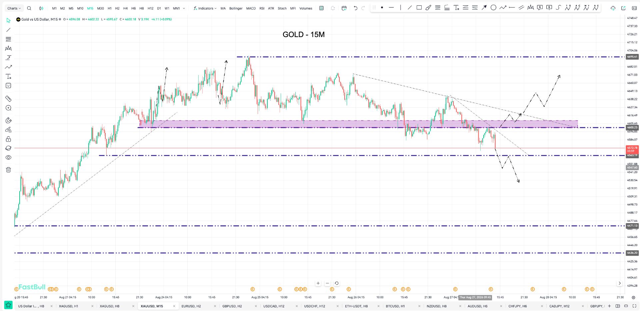Click the Gold vs US Dollar symbol label
Viewport: 640px width, 311px height.
point(39,19)
